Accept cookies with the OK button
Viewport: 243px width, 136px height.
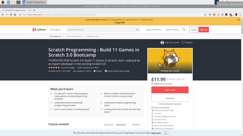pos(166,133)
